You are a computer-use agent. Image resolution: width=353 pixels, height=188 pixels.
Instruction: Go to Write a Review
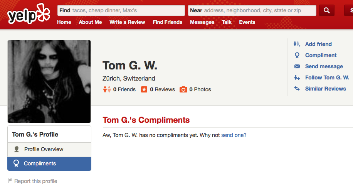pos(127,22)
